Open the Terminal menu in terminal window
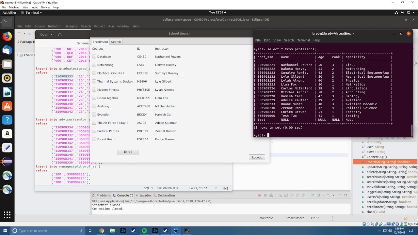This screenshot has height=235, width=418. tap(303, 40)
